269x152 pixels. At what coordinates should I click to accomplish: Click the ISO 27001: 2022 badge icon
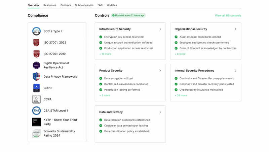click(36, 43)
